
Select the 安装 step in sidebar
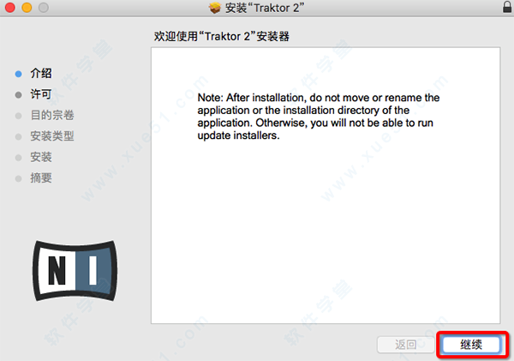point(41,157)
